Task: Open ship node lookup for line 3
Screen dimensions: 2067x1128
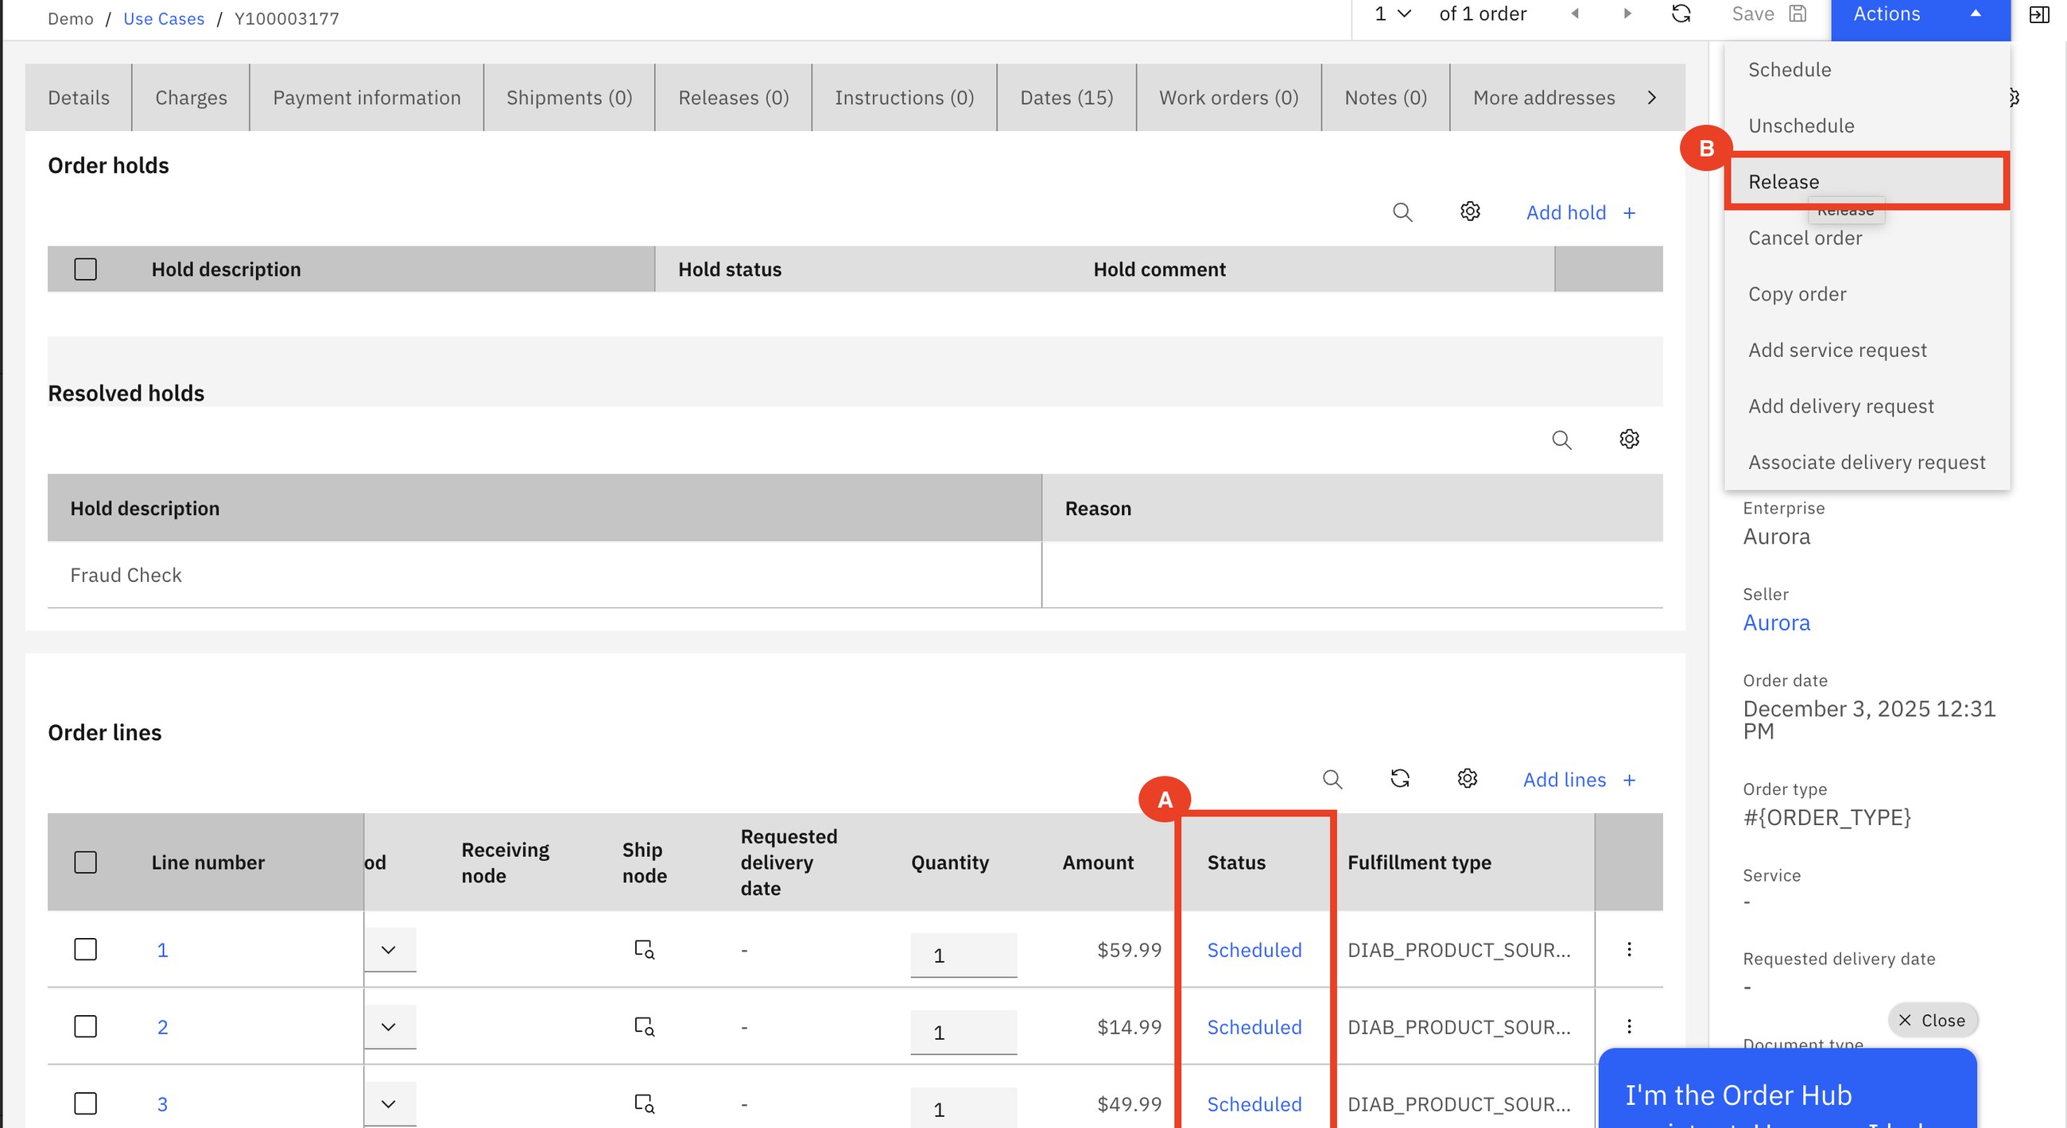Action: 644,1103
